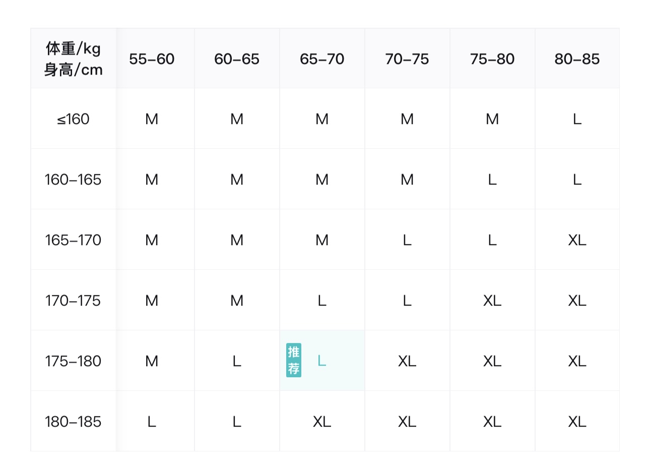Click the teal 推荐 recommendation badge
This screenshot has height=460, width=650.
[x=294, y=360]
